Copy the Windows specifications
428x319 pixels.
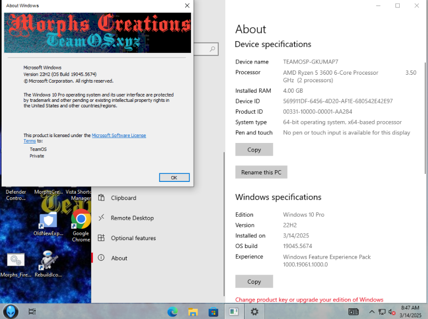point(254,281)
